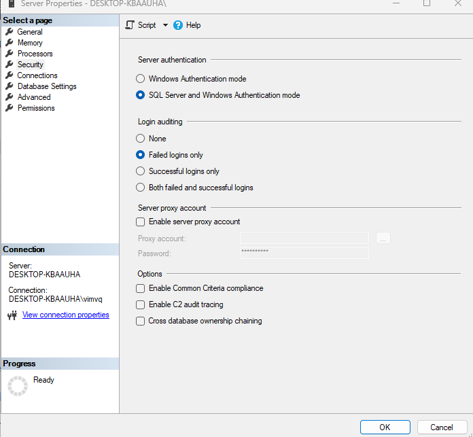
Task: Click the wrench icon beside General
Action: [x=10, y=32]
